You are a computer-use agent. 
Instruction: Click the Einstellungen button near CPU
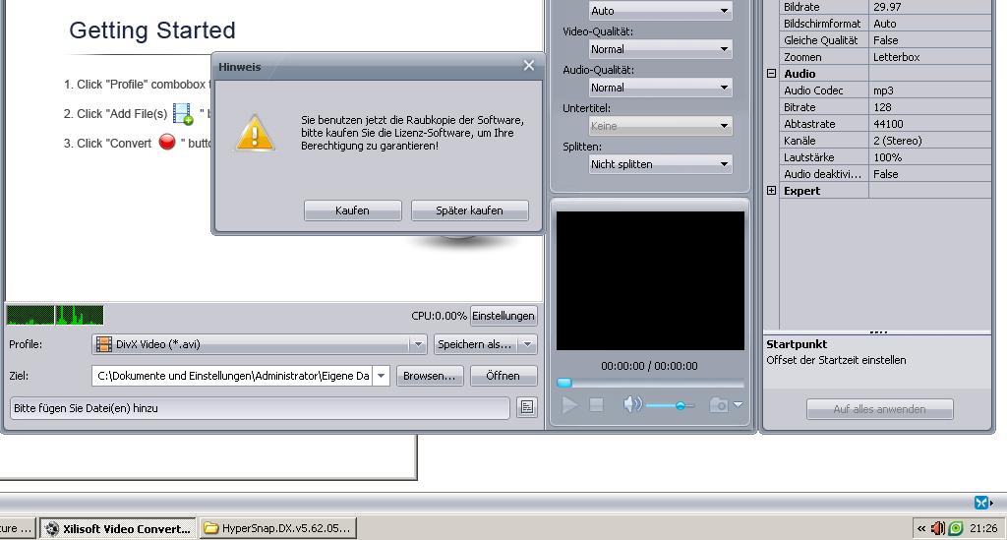pyautogui.click(x=503, y=316)
